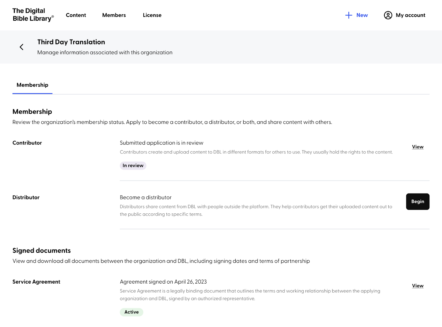The height and width of the screenshot is (327, 442).
Task: Click 'Agreement signed on April 26, 2023'
Action: coord(163,282)
